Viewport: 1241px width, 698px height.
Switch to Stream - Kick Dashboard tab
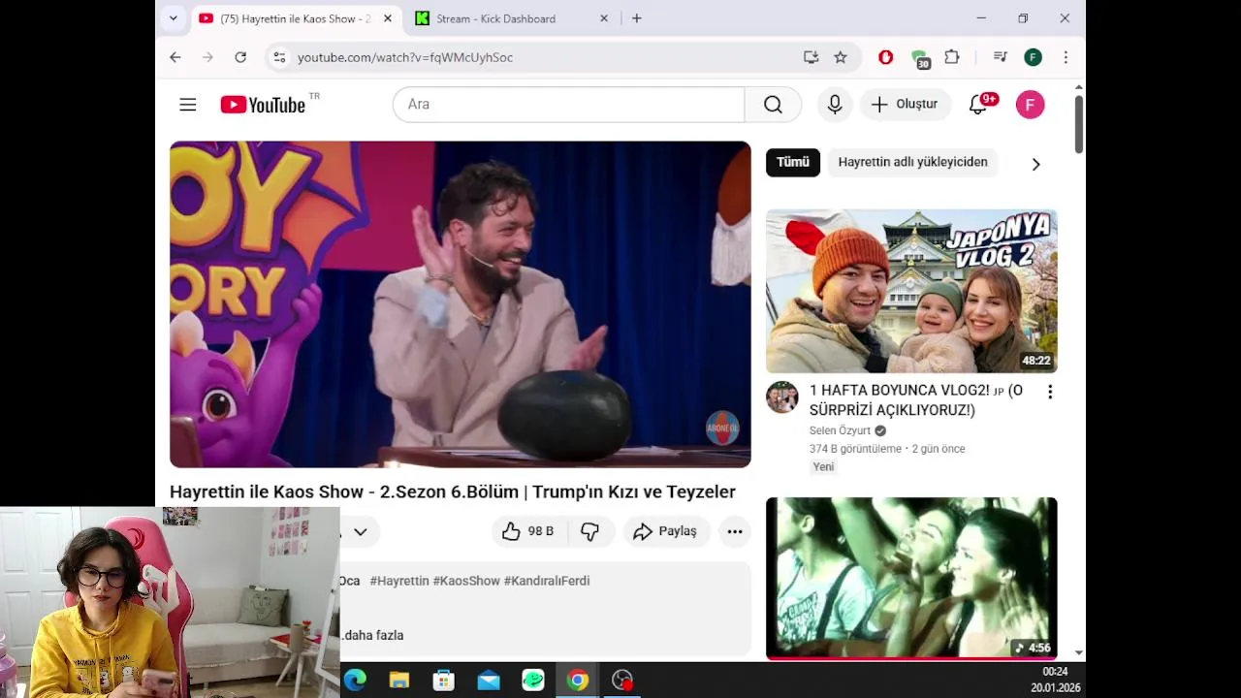pyautogui.click(x=495, y=18)
